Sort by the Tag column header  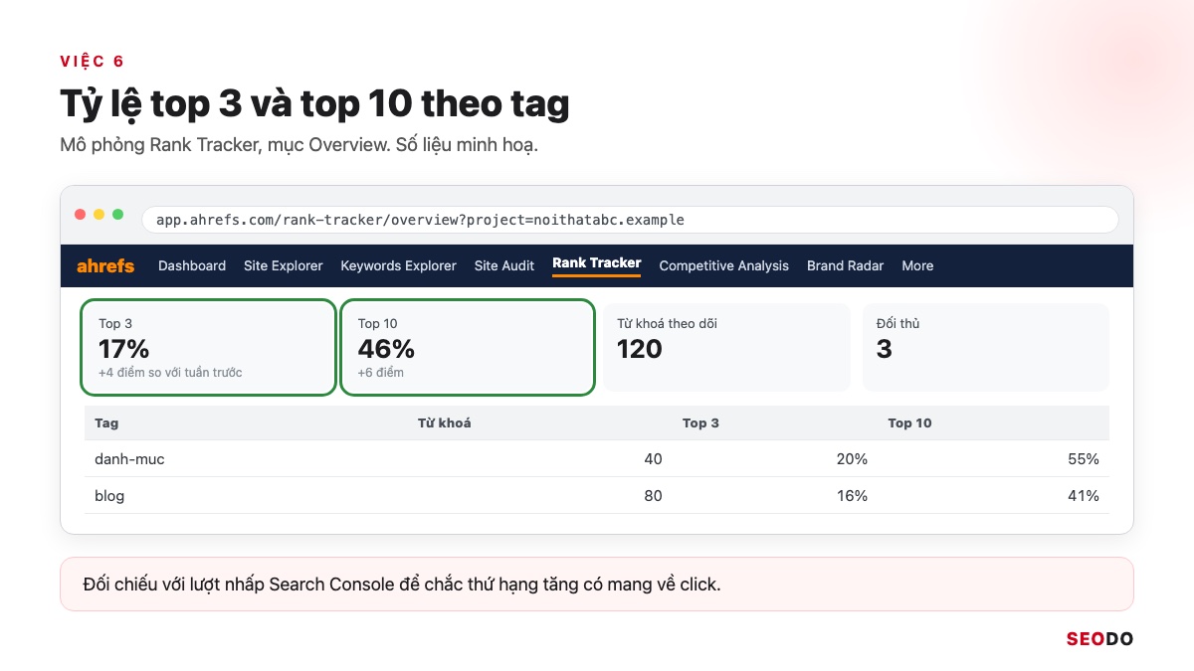click(x=106, y=423)
